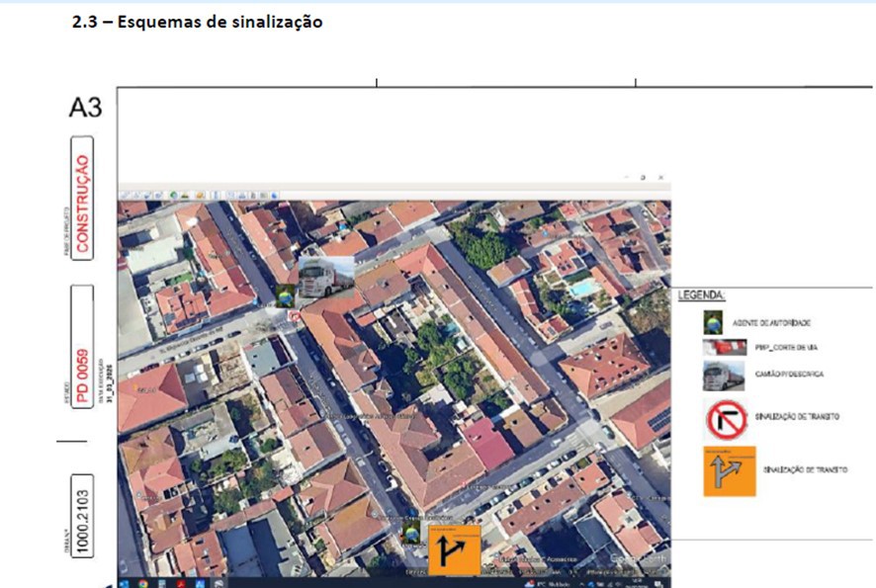Click the truck image overlay on the map
The width and height of the screenshot is (876, 588).
325,277
